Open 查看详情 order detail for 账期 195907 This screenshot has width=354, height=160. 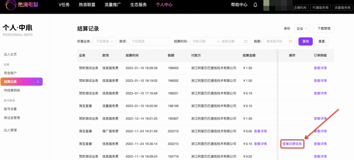(320, 118)
